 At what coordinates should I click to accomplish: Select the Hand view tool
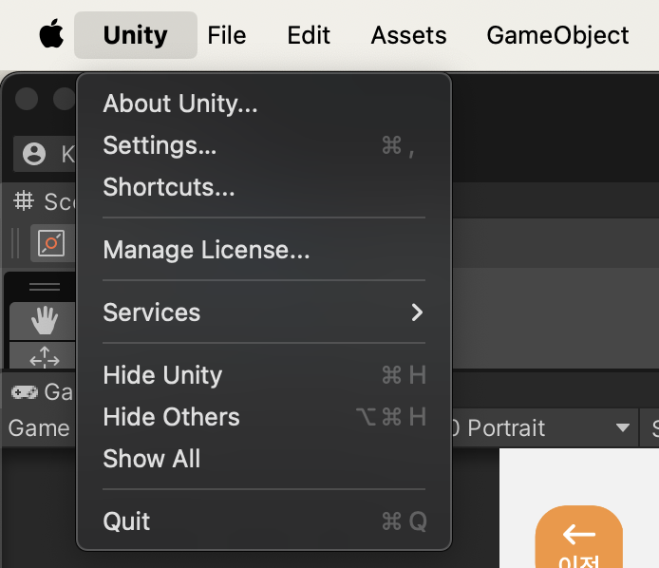pyautogui.click(x=44, y=321)
